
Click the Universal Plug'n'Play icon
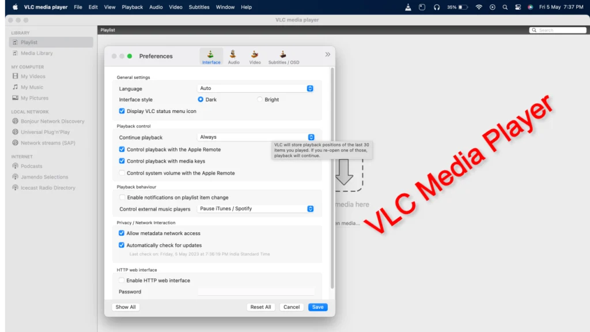click(x=15, y=132)
